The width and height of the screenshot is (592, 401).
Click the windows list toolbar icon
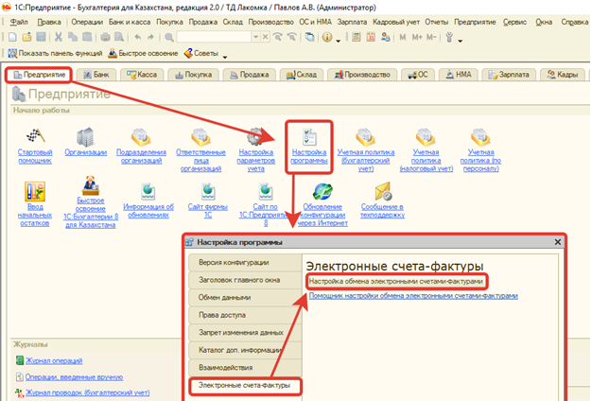(x=309, y=37)
